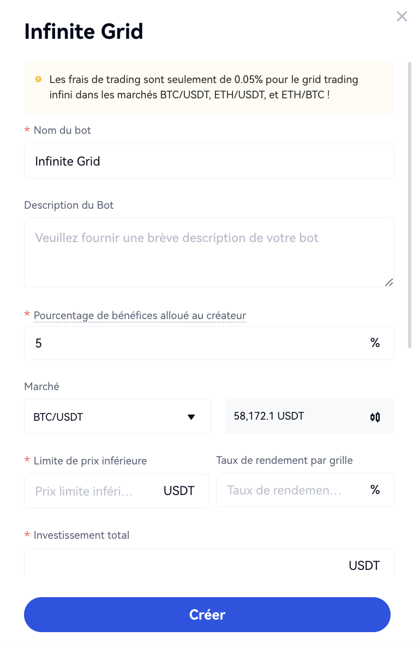Click the Pourcentage de bénéfices tooltip label
This screenshot has height=648, width=419.
coord(140,315)
